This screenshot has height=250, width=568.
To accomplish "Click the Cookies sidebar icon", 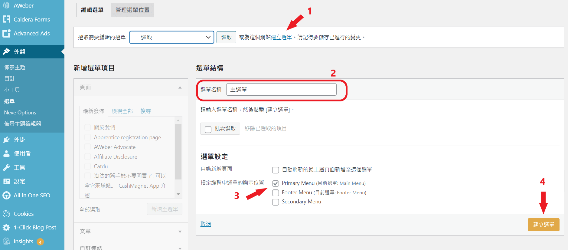I will (6, 214).
